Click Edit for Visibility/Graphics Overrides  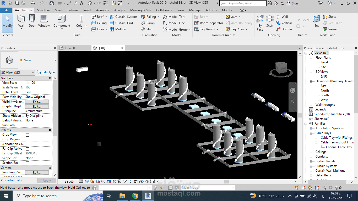pyautogui.click(x=37, y=102)
